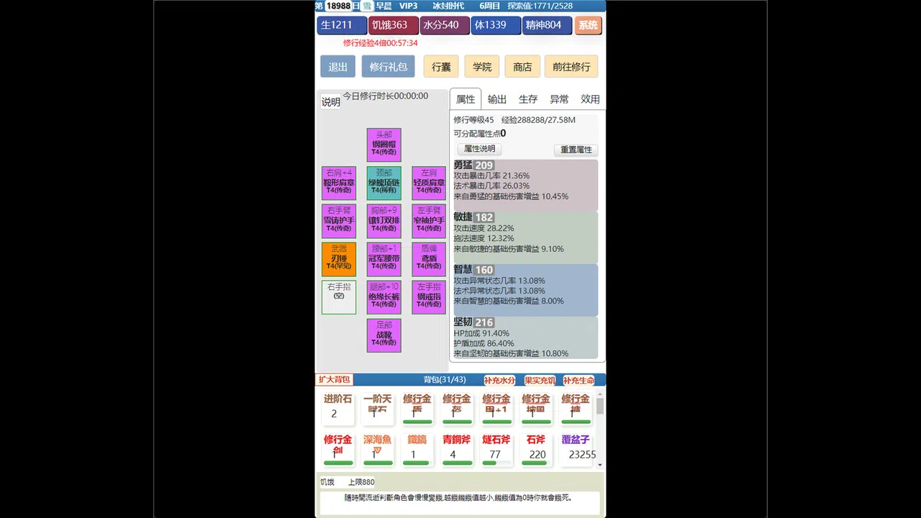The image size is (921, 518).
Task: Open the 行囊 bag button
Action: 441,67
